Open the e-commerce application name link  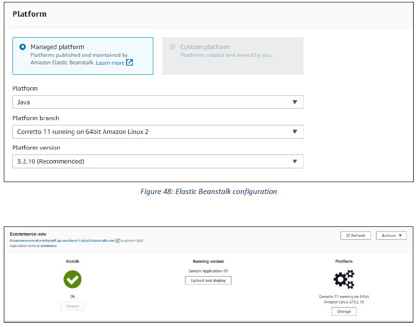[47, 246]
